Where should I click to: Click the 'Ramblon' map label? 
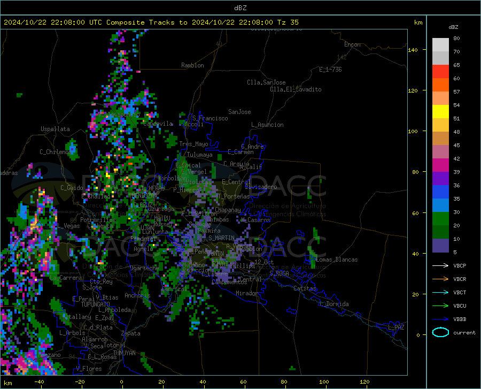tap(192, 65)
